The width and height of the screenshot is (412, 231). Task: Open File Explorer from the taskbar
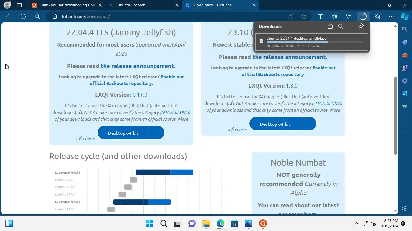tap(206, 223)
